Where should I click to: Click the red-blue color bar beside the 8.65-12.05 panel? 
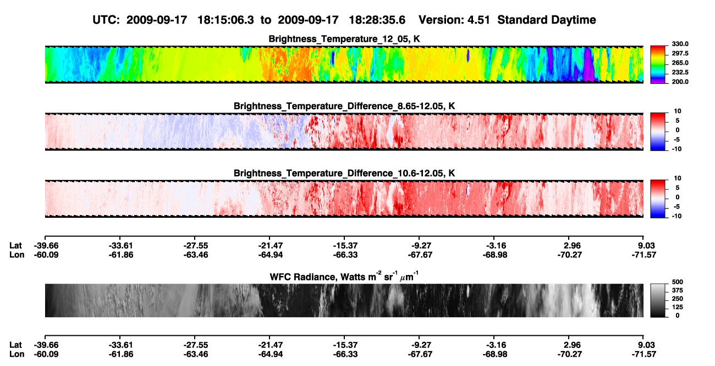(658, 132)
